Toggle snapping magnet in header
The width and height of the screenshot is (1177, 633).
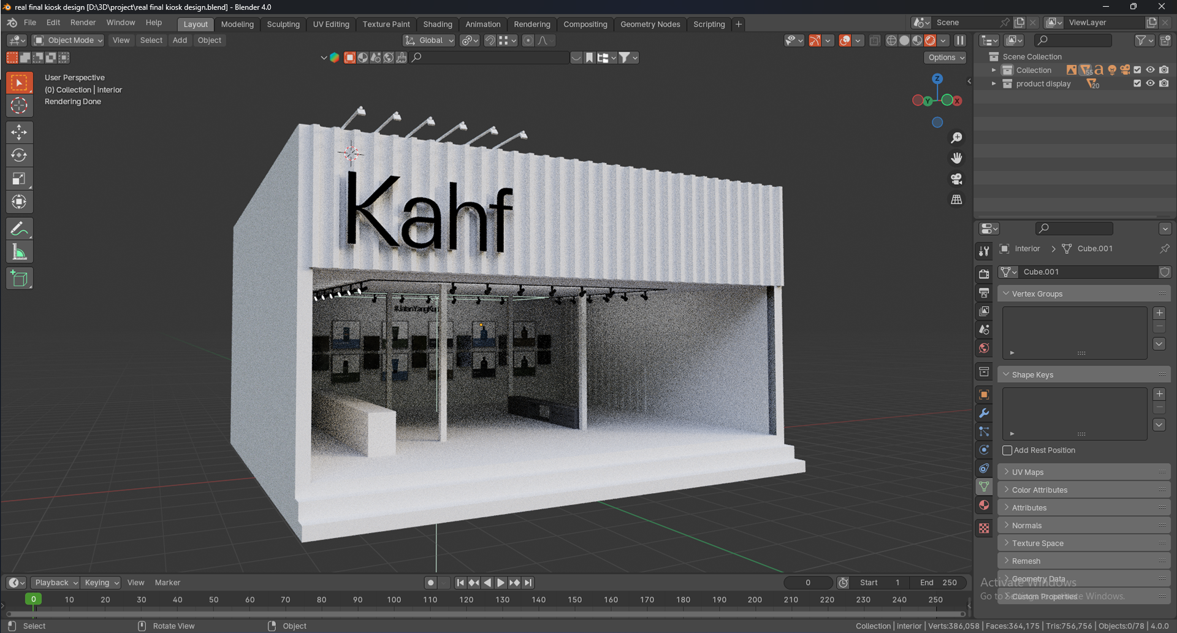pos(490,40)
